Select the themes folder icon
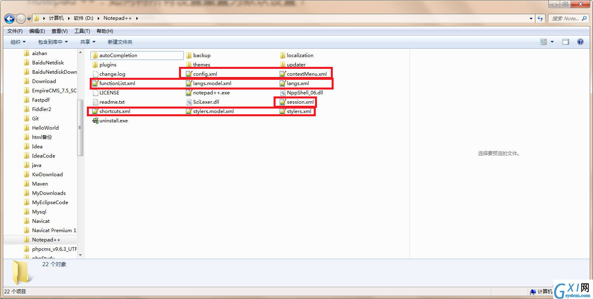This screenshot has height=299, width=593. coord(189,65)
